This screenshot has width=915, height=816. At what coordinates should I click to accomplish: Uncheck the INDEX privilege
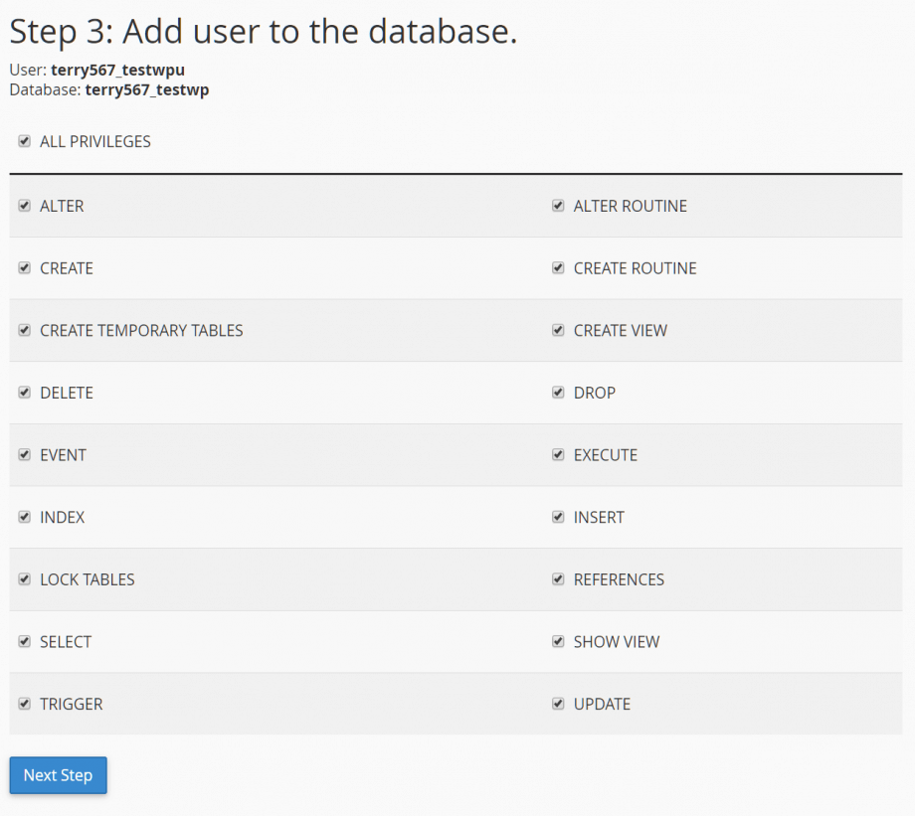pos(24,517)
